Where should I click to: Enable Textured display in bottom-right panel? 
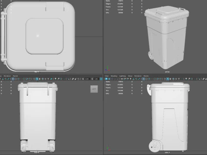(176, 79)
